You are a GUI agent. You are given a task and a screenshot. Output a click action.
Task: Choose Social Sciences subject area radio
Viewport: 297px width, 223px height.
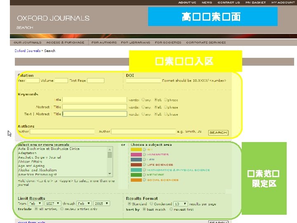click(x=144, y=180)
